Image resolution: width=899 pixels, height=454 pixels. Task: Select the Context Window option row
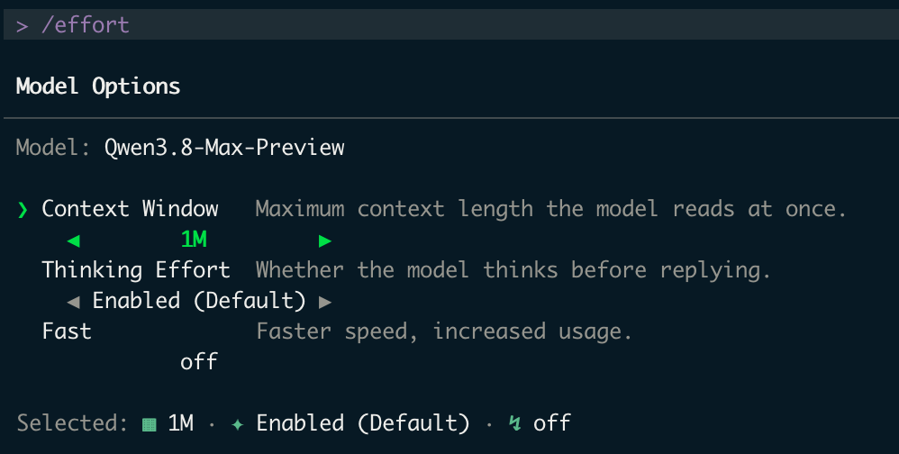pyautogui.click(x=431, y=209)
